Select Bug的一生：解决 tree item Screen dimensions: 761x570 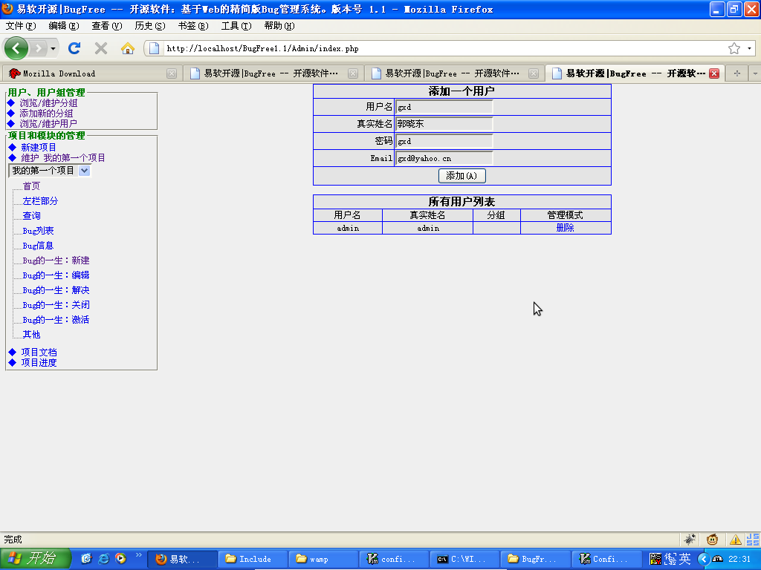[56, 290]
